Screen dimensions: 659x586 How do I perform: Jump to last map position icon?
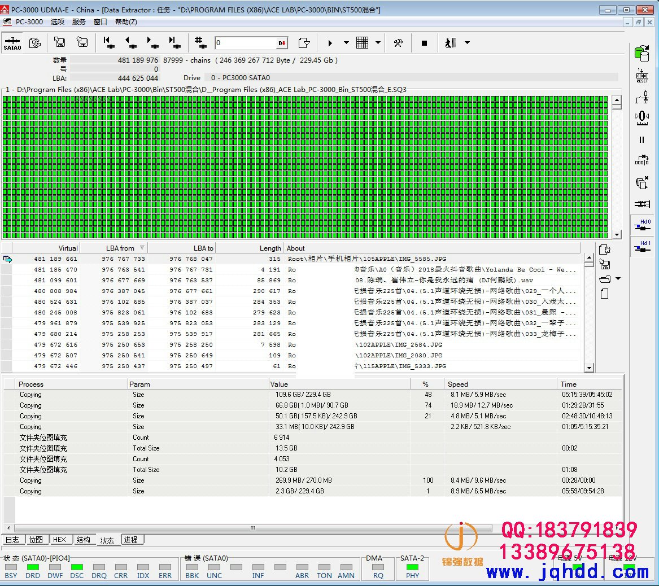pyautogui.click(x=174, y=42)
